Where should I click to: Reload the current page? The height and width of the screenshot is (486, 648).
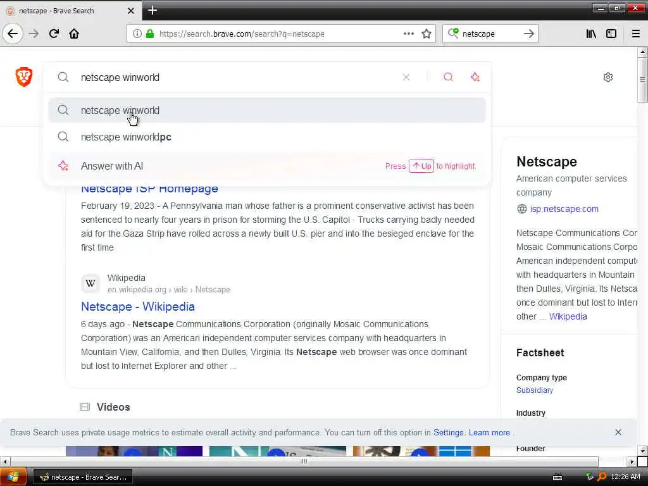[54, 34]
